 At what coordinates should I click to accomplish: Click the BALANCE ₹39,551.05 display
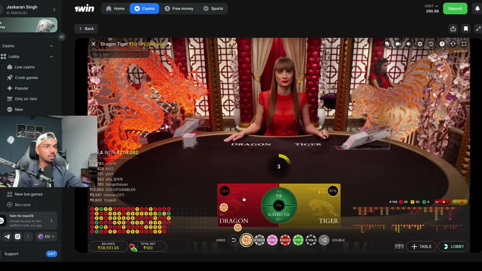[108, 246]
